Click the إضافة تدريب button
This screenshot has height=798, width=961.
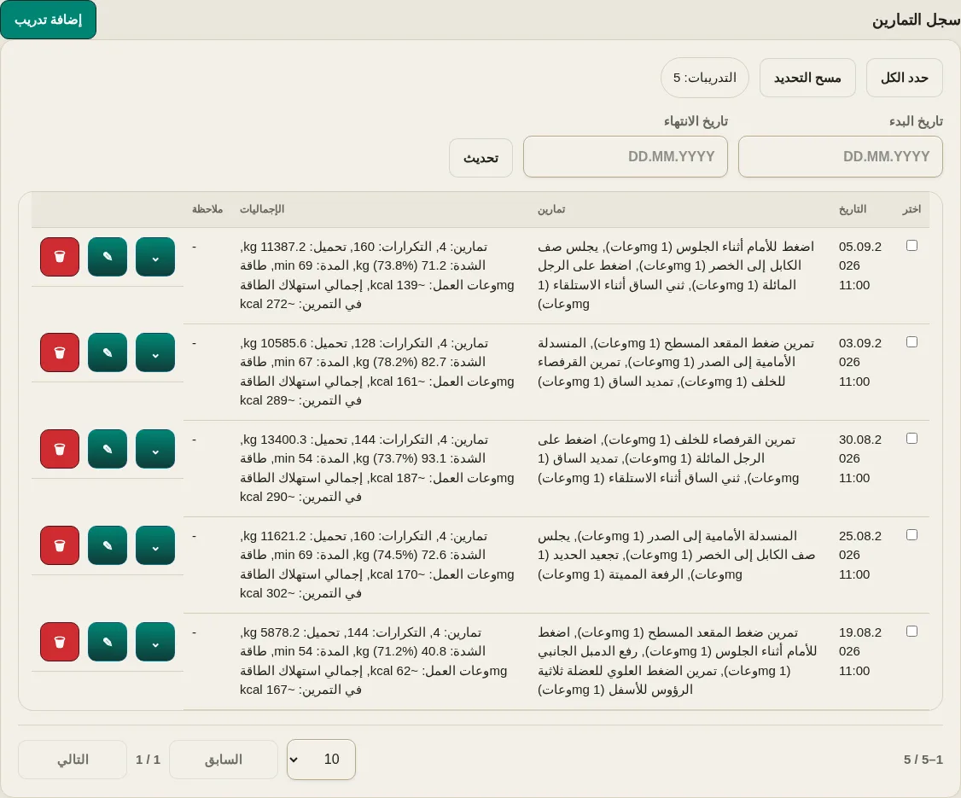click(x=49, y=20)
